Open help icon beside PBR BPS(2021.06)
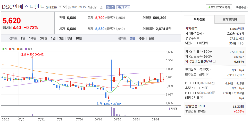 (x=214, y=93)
